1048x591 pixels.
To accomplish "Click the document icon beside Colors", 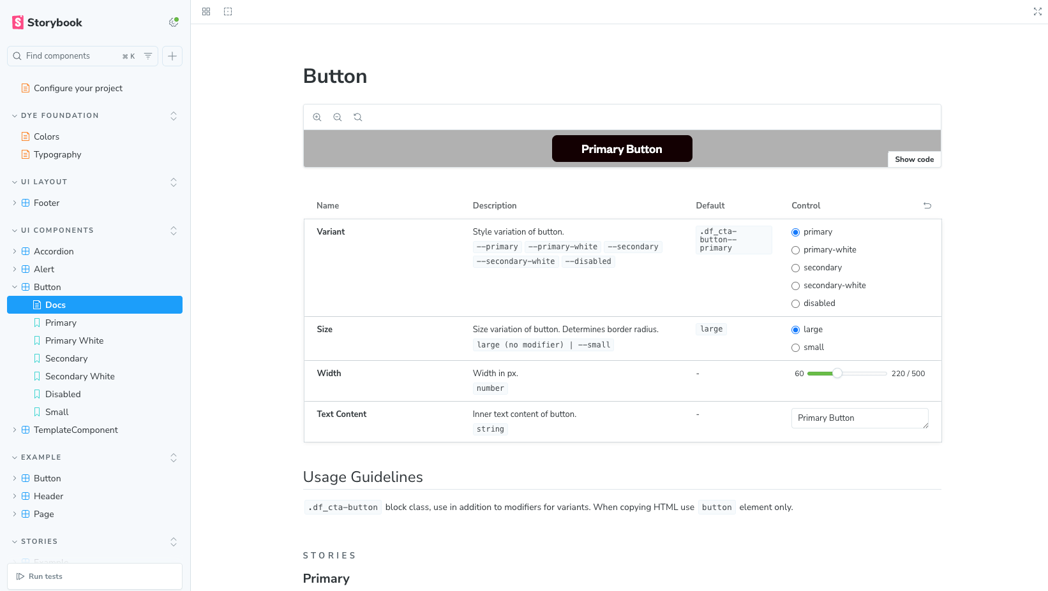I will (26, 136).
